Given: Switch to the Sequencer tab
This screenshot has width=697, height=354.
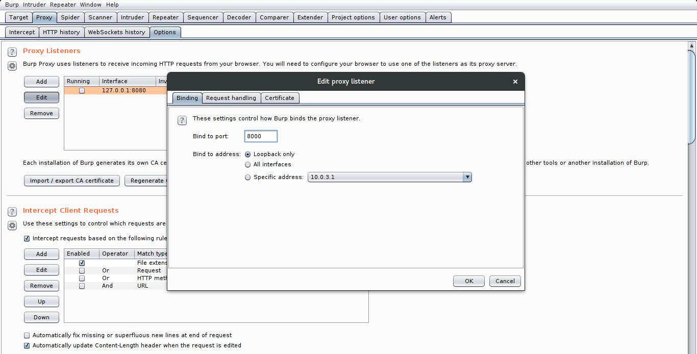Looking at the screenshot, I should coord(203,17).
